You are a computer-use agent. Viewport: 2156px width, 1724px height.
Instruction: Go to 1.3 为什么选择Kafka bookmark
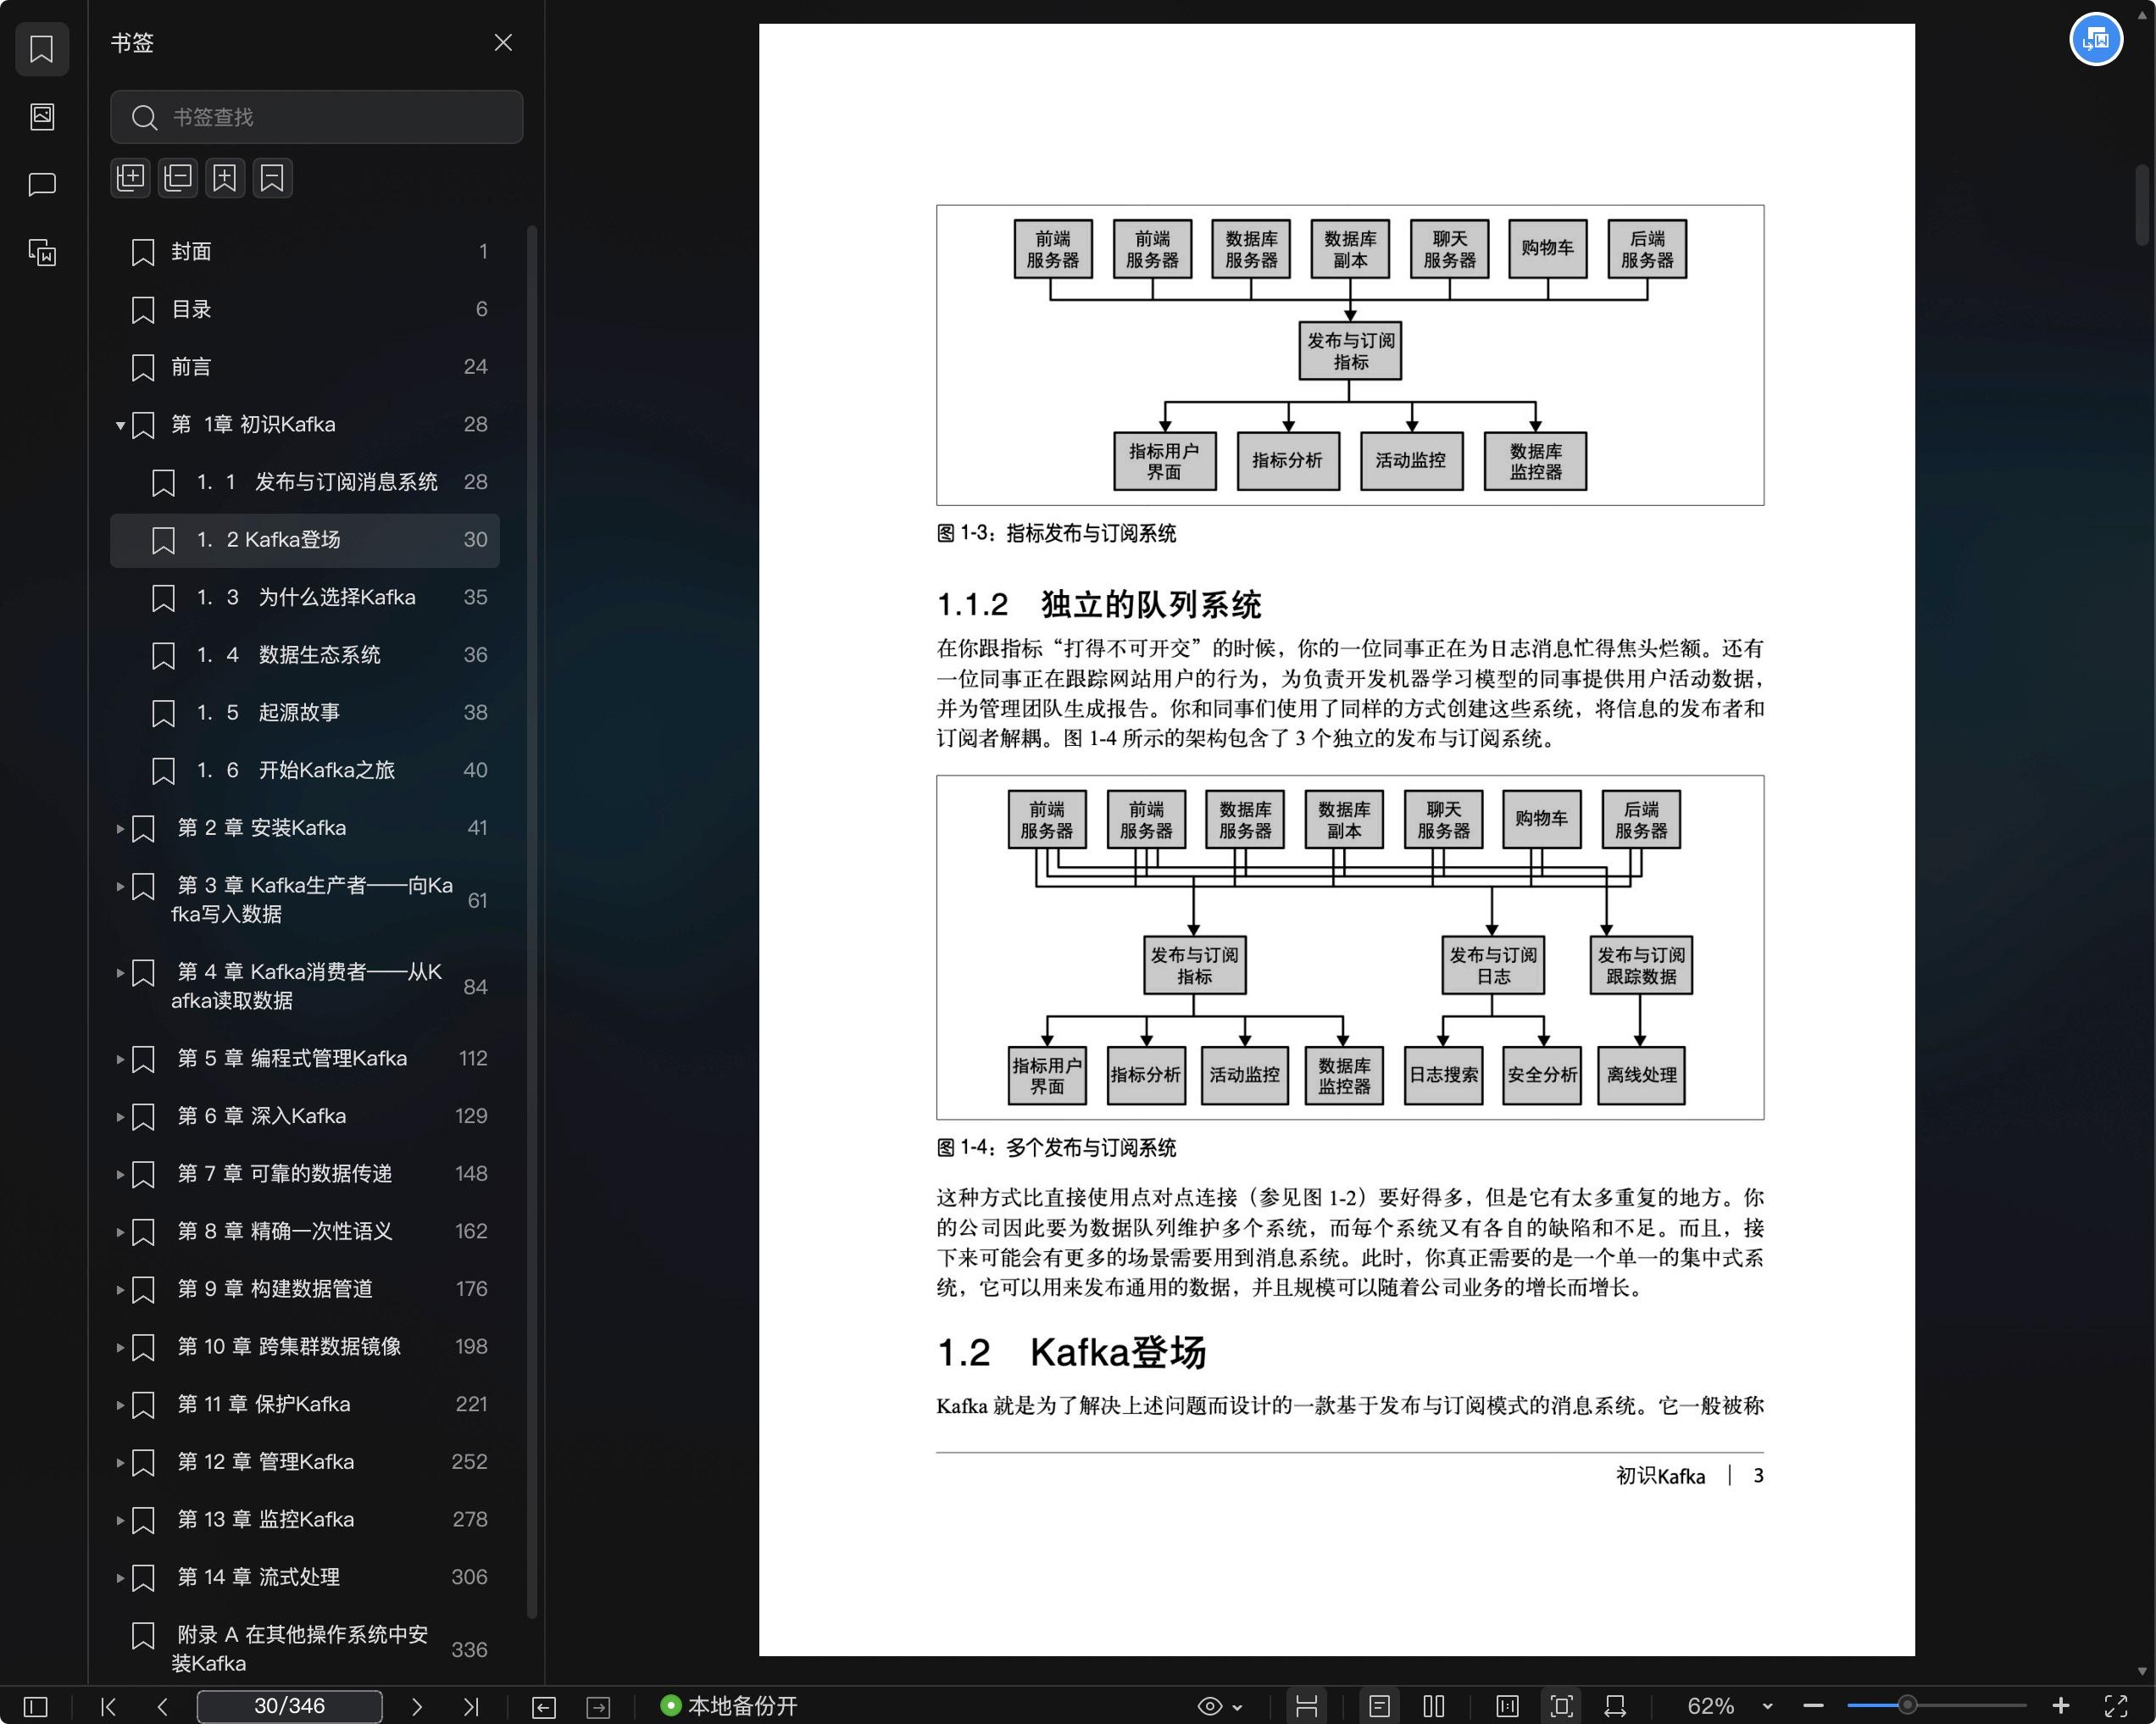[305, 597]
